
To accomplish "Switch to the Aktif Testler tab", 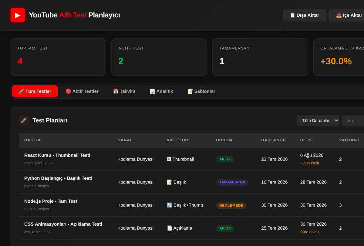I will click(82, 91).
